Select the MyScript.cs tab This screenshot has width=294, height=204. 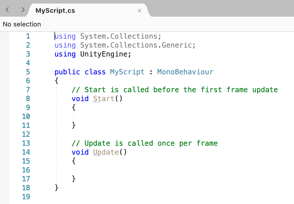[x=55, y=10]
